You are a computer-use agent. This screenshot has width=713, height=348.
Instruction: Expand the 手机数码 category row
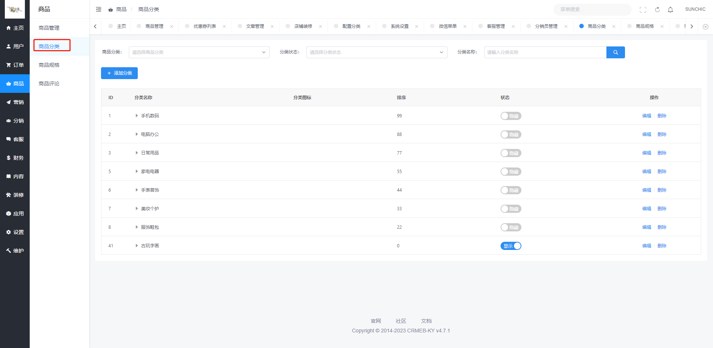coord(137,116)
